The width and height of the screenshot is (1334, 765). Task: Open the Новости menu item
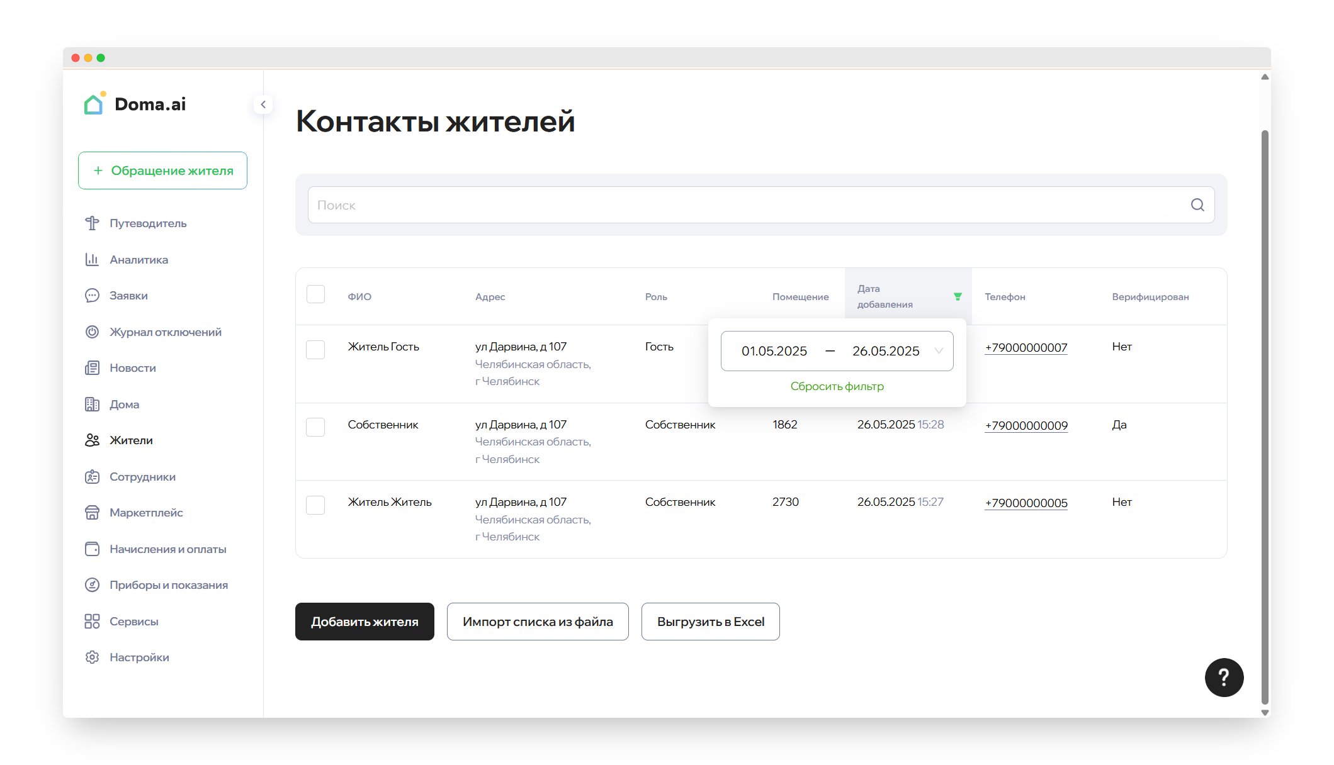(132, 368)
